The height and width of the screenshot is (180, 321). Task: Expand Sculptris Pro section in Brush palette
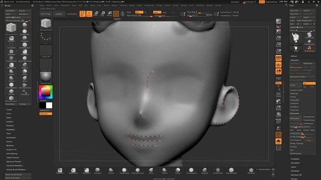pos(11,149)
